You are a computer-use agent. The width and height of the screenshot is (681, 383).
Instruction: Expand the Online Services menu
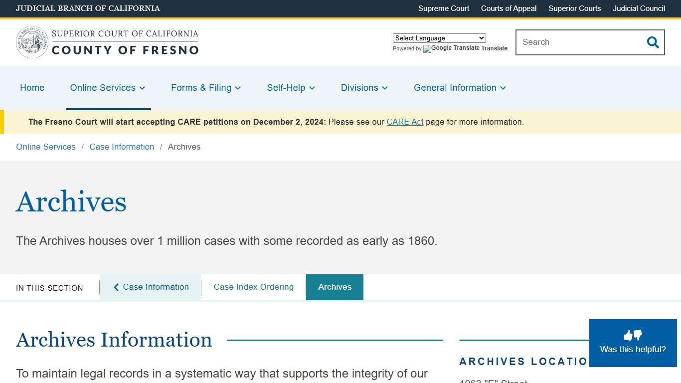[108, 88]
